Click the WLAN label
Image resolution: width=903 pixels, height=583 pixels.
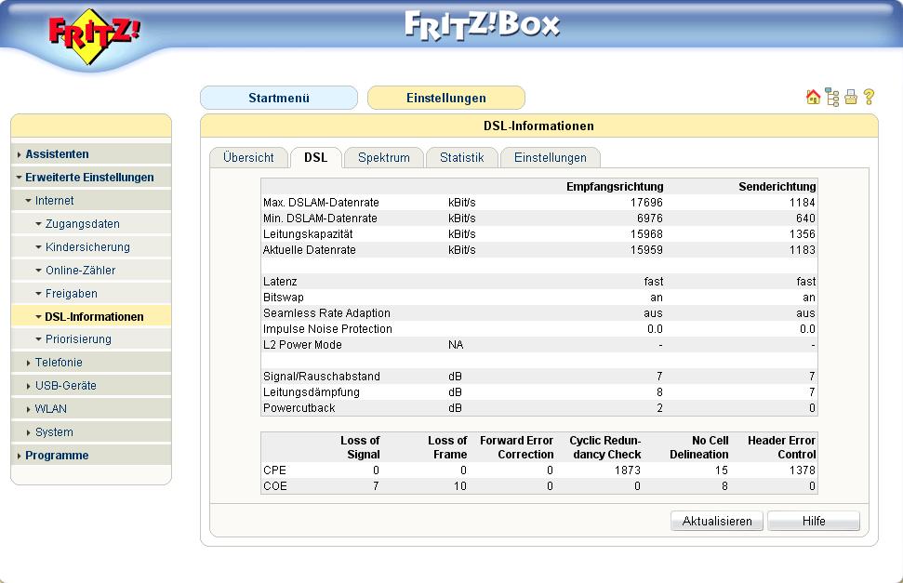tap(50, 408)
